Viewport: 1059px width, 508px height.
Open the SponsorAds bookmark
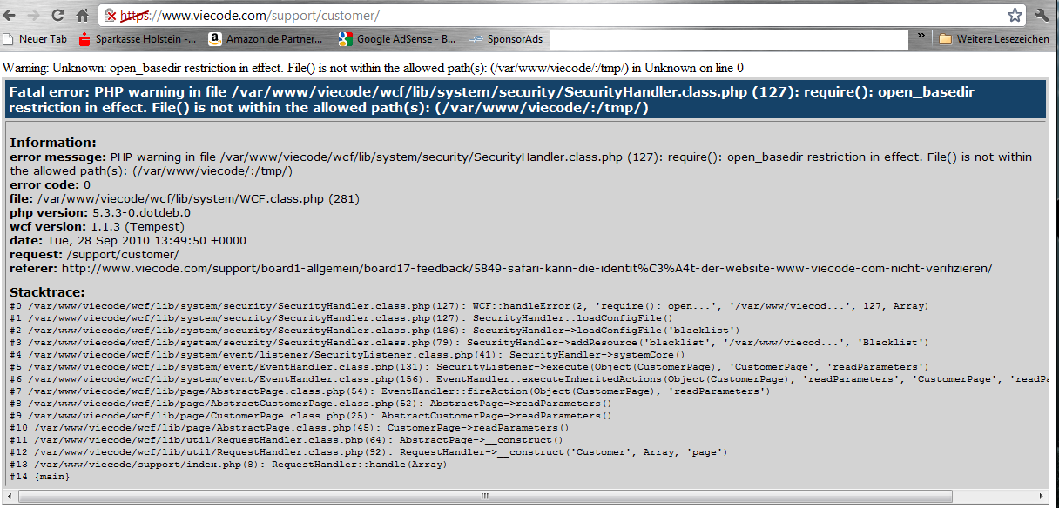tap(507, 39)
